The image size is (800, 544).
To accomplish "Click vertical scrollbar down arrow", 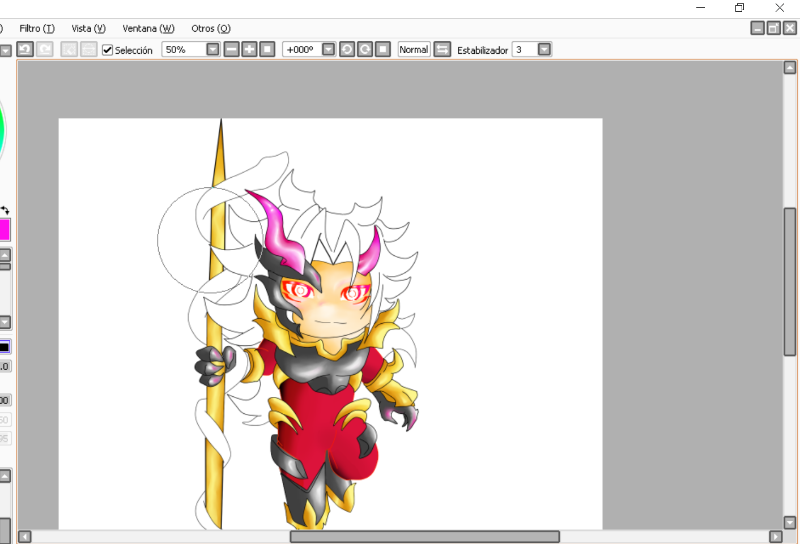I will (x=790, y=522).
